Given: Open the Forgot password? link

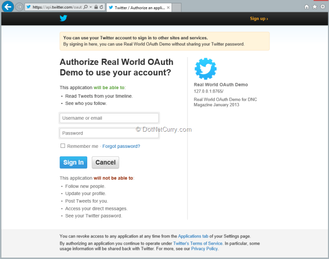Looking at the screenshot, I should click(121, 146).
